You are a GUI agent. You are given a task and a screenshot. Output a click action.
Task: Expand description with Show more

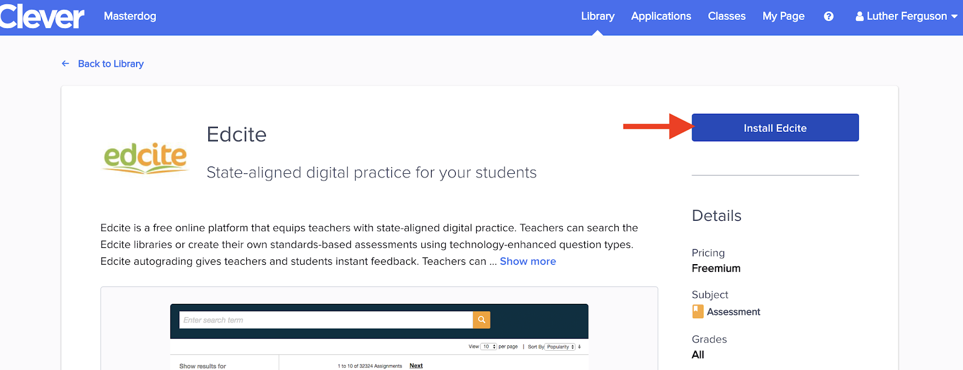click(x=528, y=261)
